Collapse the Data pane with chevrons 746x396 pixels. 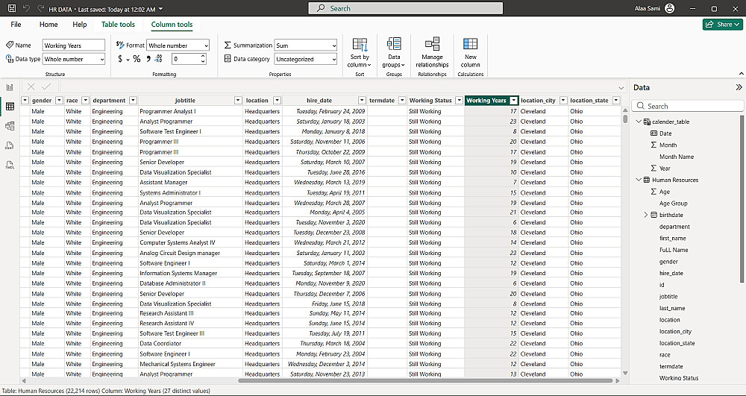pyautogui.click(x=738, y=87)
